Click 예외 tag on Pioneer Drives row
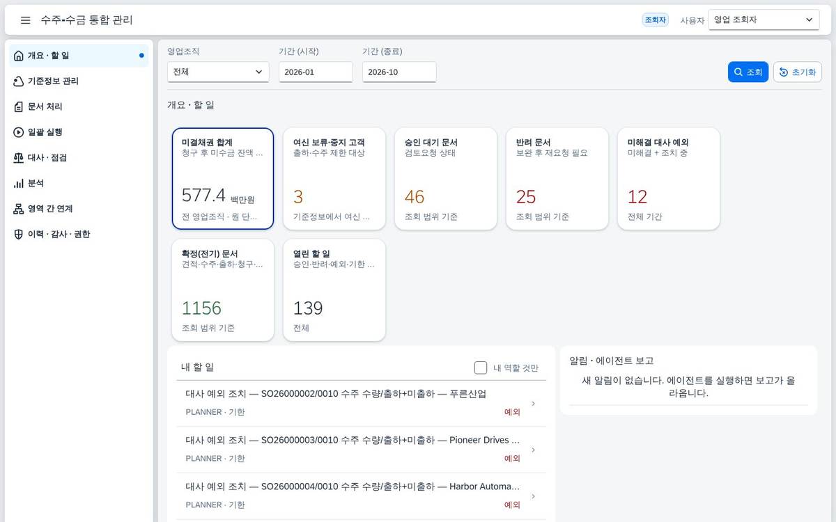This screenshot has height=522, width=836. pos(512,459)
